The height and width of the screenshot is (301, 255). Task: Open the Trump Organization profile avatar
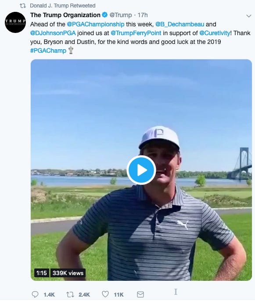tap(15, 22)
